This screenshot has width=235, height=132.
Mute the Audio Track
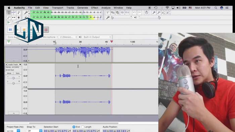(x=9, y=73)
